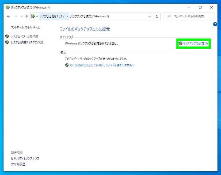Click the ファイルのバックアップまたは復元 heading

click(x=85, y=29)
